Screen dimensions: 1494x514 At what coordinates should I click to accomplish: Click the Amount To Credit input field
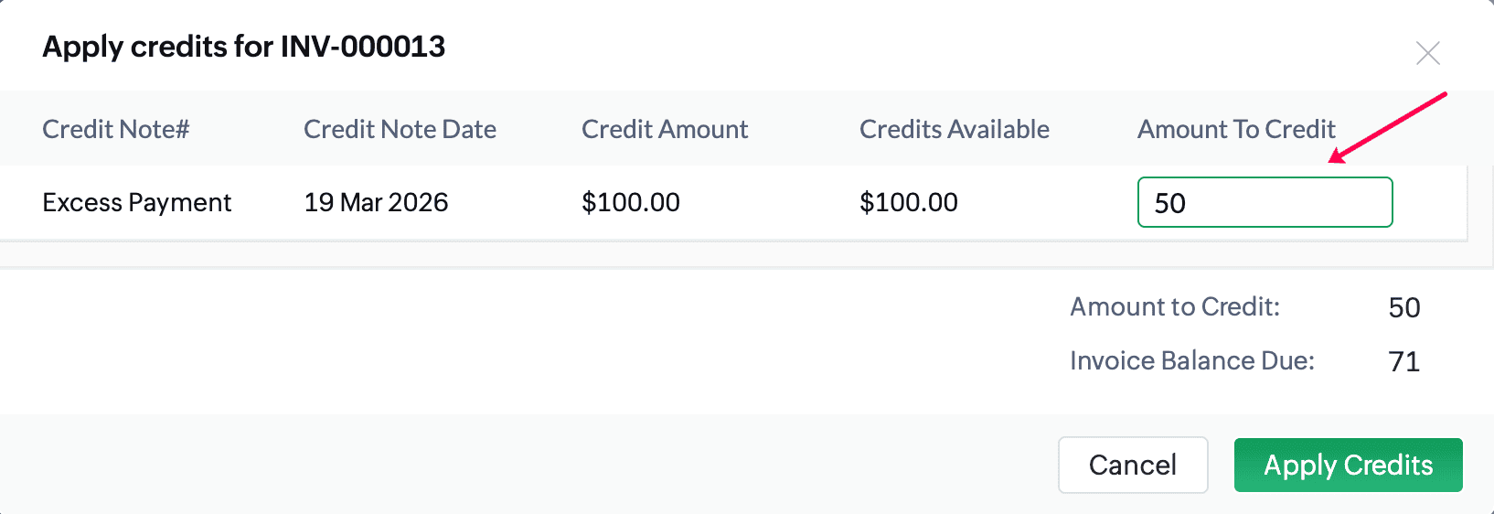[1264, 202]
